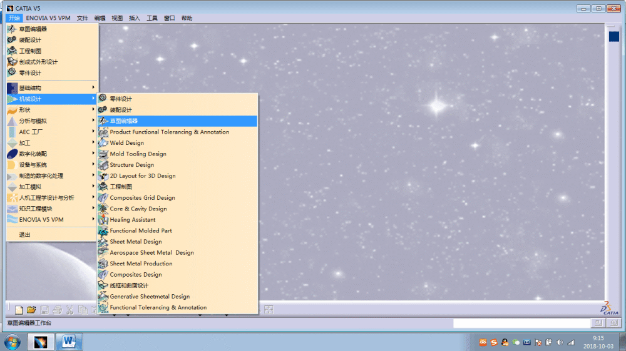This screenshot has width=626, height=351.
Task: Open the 编辑 menu in the menu bar
Action: tap(100, 18)
